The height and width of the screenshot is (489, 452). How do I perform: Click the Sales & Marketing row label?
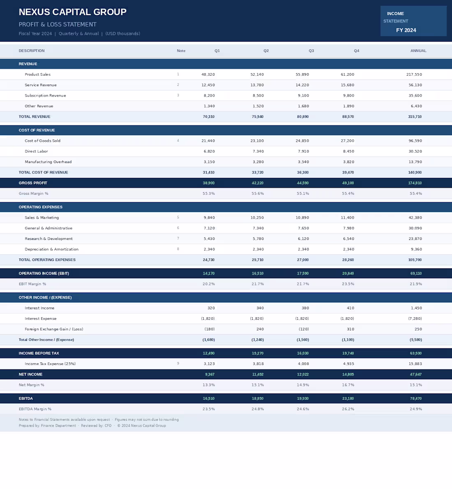42,218
